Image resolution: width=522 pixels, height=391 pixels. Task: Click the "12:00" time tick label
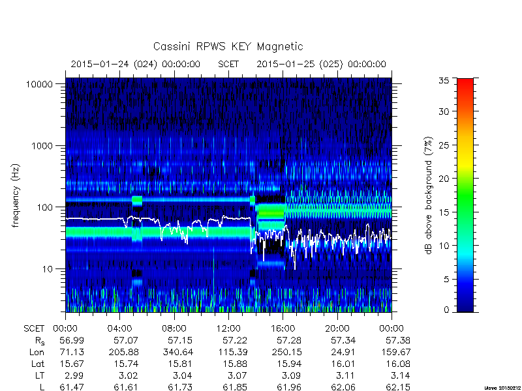[228, 329]
